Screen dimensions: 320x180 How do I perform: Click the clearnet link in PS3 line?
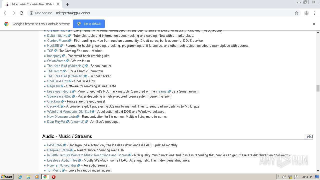coord(162,91)
